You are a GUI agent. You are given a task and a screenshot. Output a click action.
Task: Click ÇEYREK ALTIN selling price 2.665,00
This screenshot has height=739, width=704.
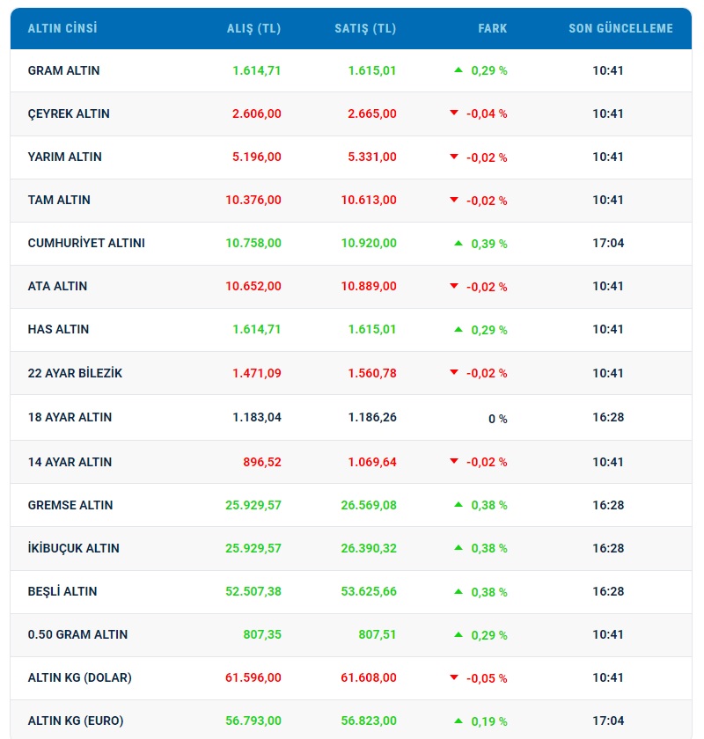tap(372, 114)
